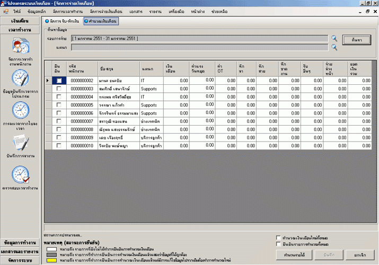Click the application icon in the menu bar
Screen dimensions: 379x265
(x=5, y=11)
